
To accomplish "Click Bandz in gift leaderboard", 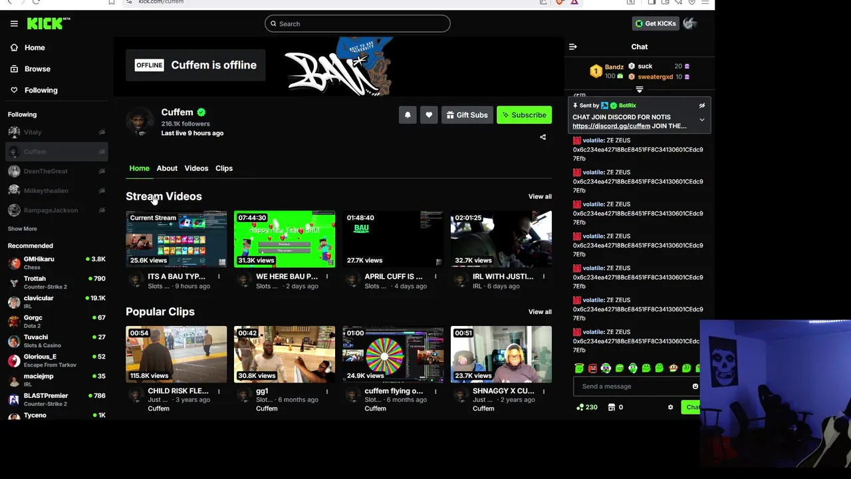I will coord(614,67).
